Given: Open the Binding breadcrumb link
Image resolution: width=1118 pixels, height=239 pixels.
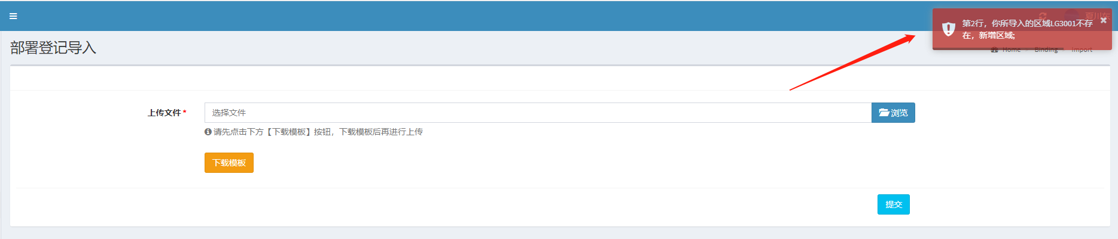Looking at the screenshot, I should [x=1046, y=49].
